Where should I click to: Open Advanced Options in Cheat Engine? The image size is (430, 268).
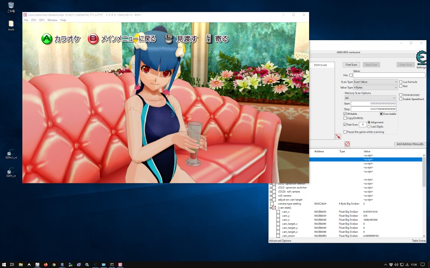(x=280, y=241)
